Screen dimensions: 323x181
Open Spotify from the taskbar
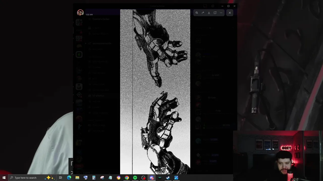[x=135, y=178]
